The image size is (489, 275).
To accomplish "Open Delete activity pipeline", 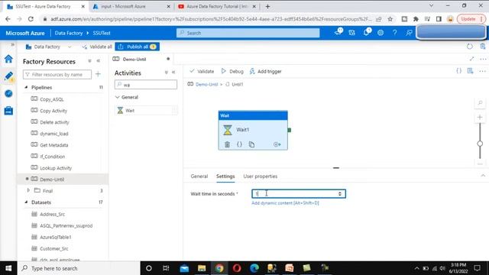I will (54, 122).
